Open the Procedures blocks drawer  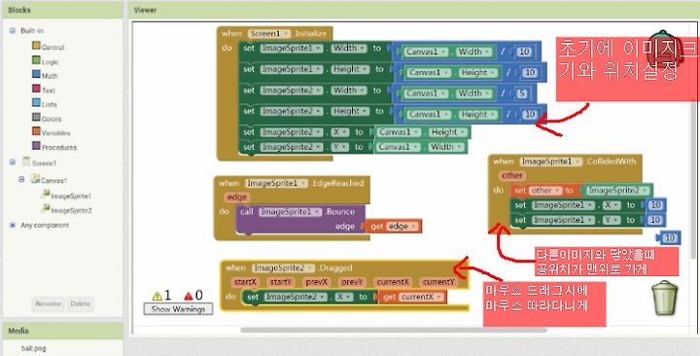pos(54,147)
